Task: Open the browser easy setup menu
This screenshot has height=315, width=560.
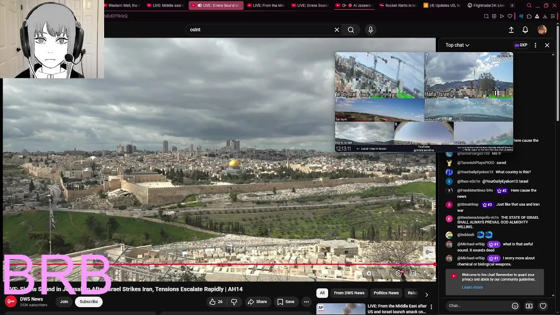Action: (x=553, y=16)
